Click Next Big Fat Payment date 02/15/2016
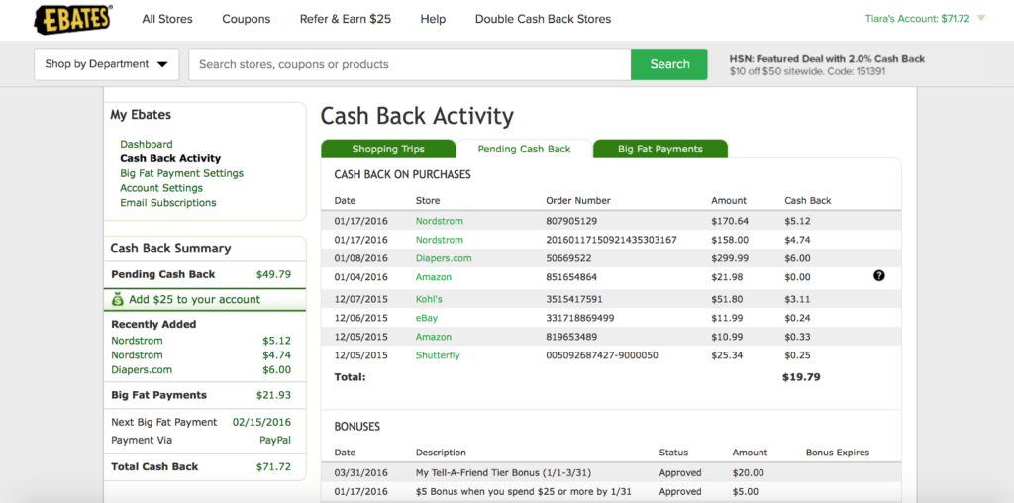The width and height of the screenshot is (1014, 503). click(261, 422)
